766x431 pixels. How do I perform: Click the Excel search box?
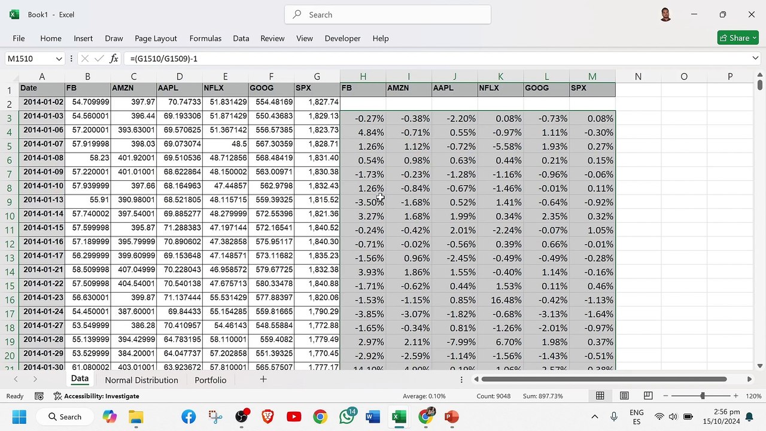tap(388, 14)
